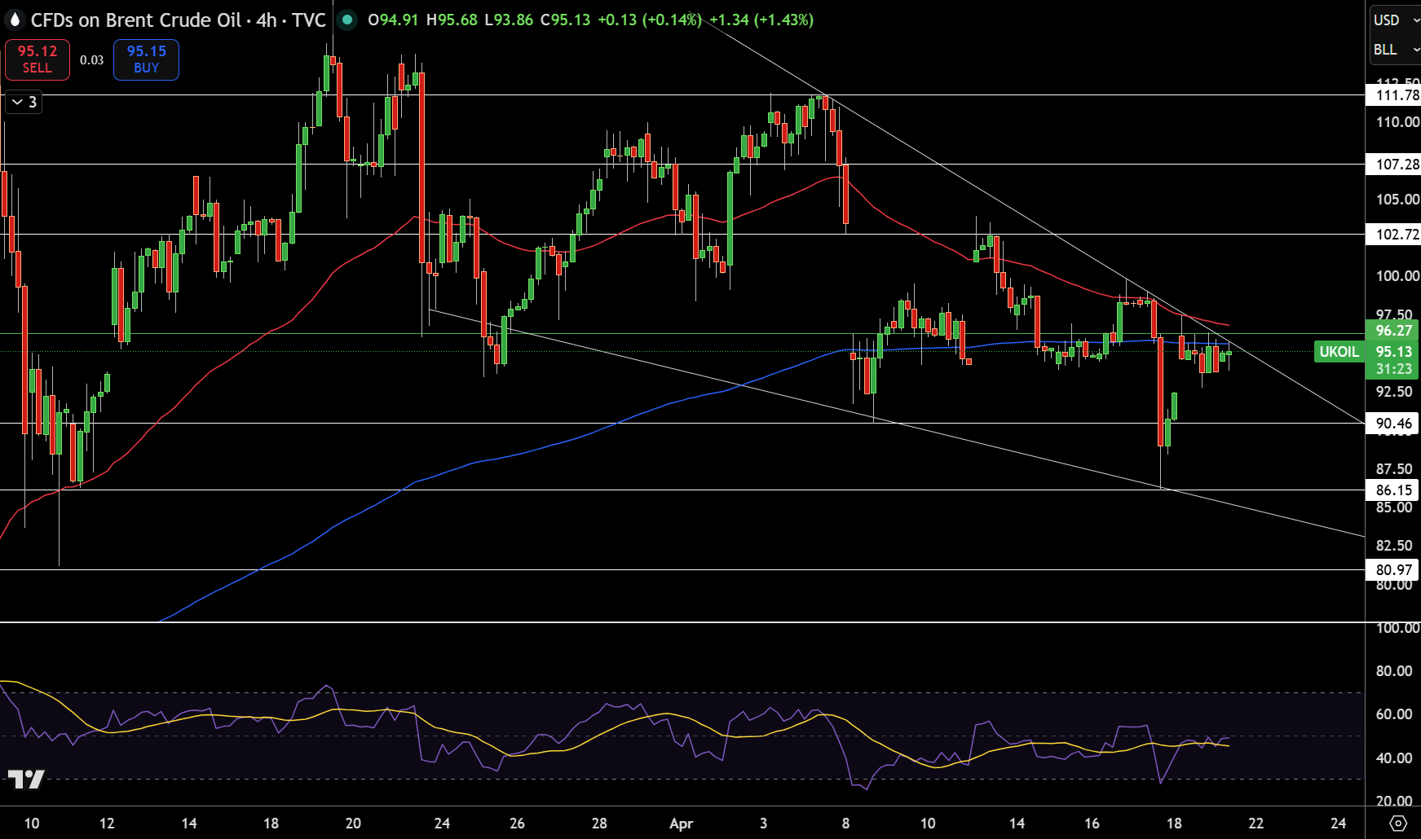
Task: Click the 0.03 spread value
Action: pos(92,60)
